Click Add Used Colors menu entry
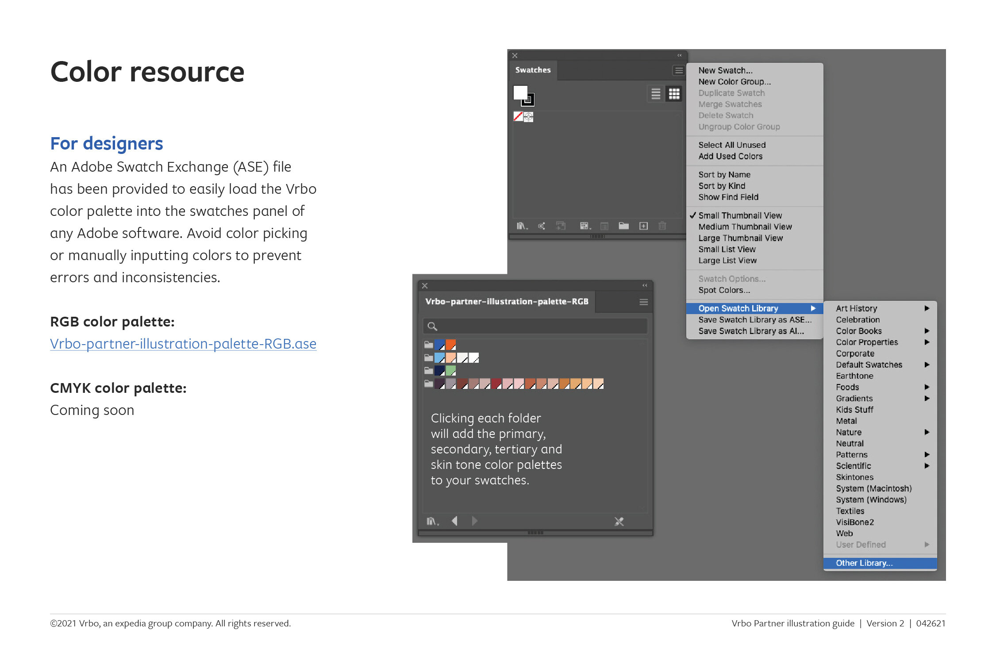 [730, 156]
